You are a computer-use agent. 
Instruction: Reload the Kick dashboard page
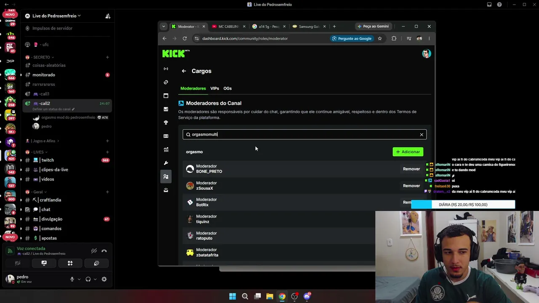point(184,38)
